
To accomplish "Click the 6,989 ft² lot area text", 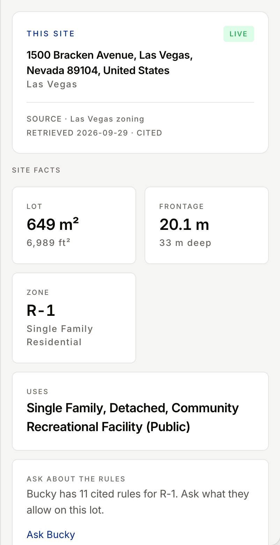I will pyautogui.click(x=49, y=242).
